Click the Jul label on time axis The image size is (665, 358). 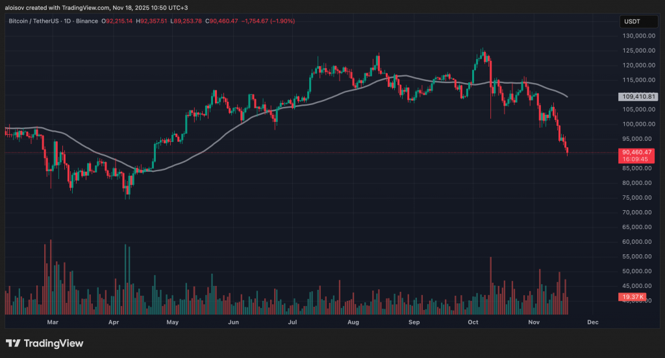(293, 321)
